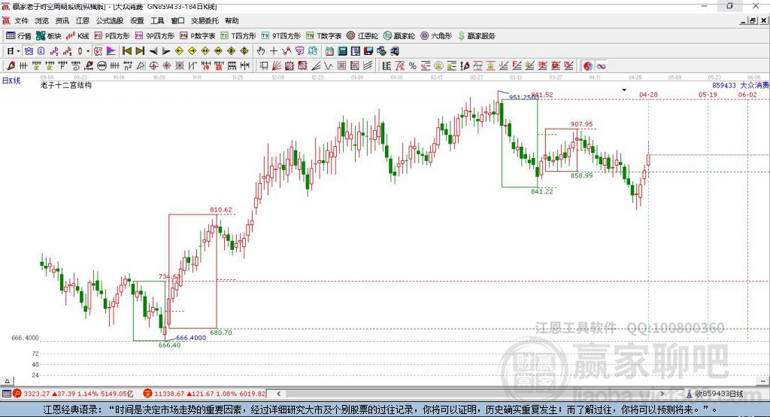This screenshot has height=417, width=770.
Task: Open the dropdown triangle near 04-28
Action: pyautogui.click(x=624, y=90)
